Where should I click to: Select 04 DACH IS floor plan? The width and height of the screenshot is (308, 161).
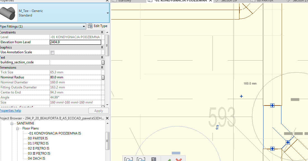click(x=36, y=158)
